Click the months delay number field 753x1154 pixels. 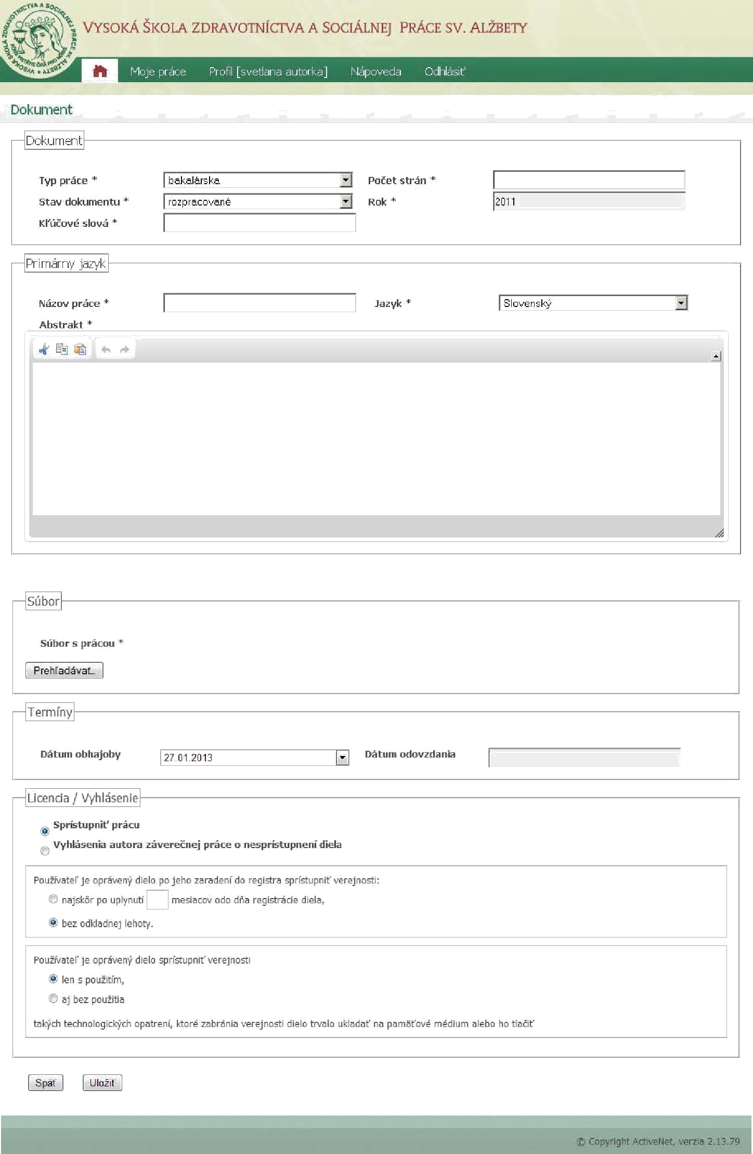[x=157, y=900]
